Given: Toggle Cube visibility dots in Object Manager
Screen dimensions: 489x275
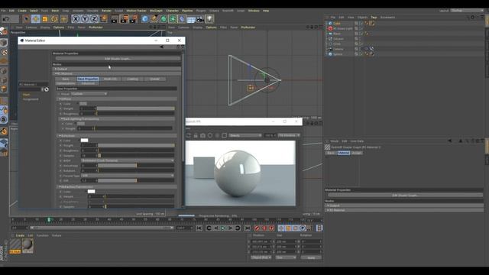Looking at the screenshot, I should tap(361, 23).
